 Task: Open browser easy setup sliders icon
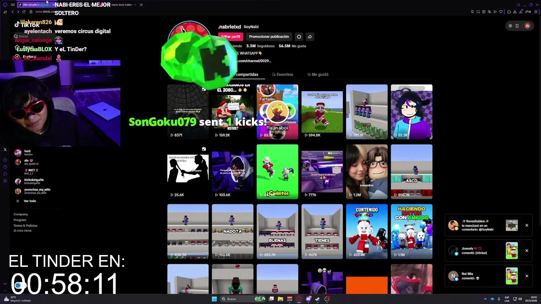click(x=536, y=12)
